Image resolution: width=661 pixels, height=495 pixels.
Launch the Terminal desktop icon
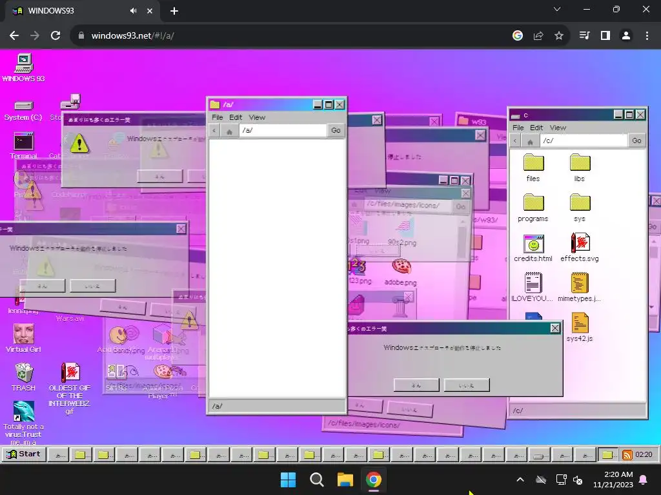(23, 145)
